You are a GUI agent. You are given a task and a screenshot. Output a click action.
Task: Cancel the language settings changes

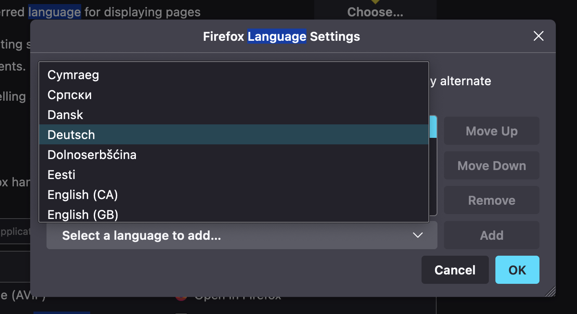[455, 270]
